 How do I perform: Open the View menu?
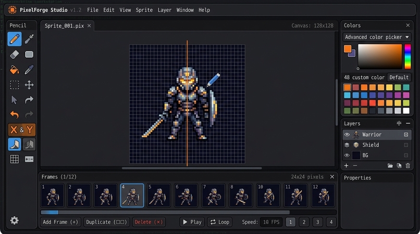tap(125, 10)
